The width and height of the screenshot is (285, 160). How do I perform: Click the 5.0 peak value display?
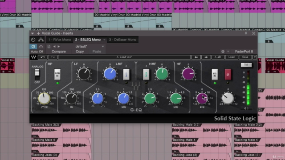coord(246,65)
